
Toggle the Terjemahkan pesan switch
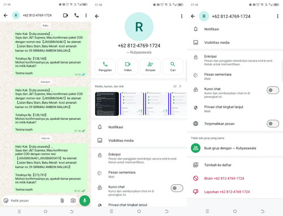click(x=273, y=124)
